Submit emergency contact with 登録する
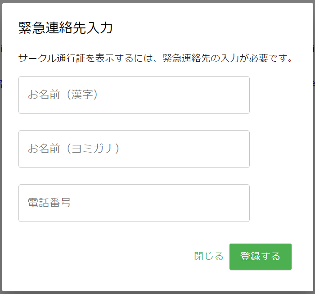The width and height of the screenshot is (315, 294). [x=261, y=257]
